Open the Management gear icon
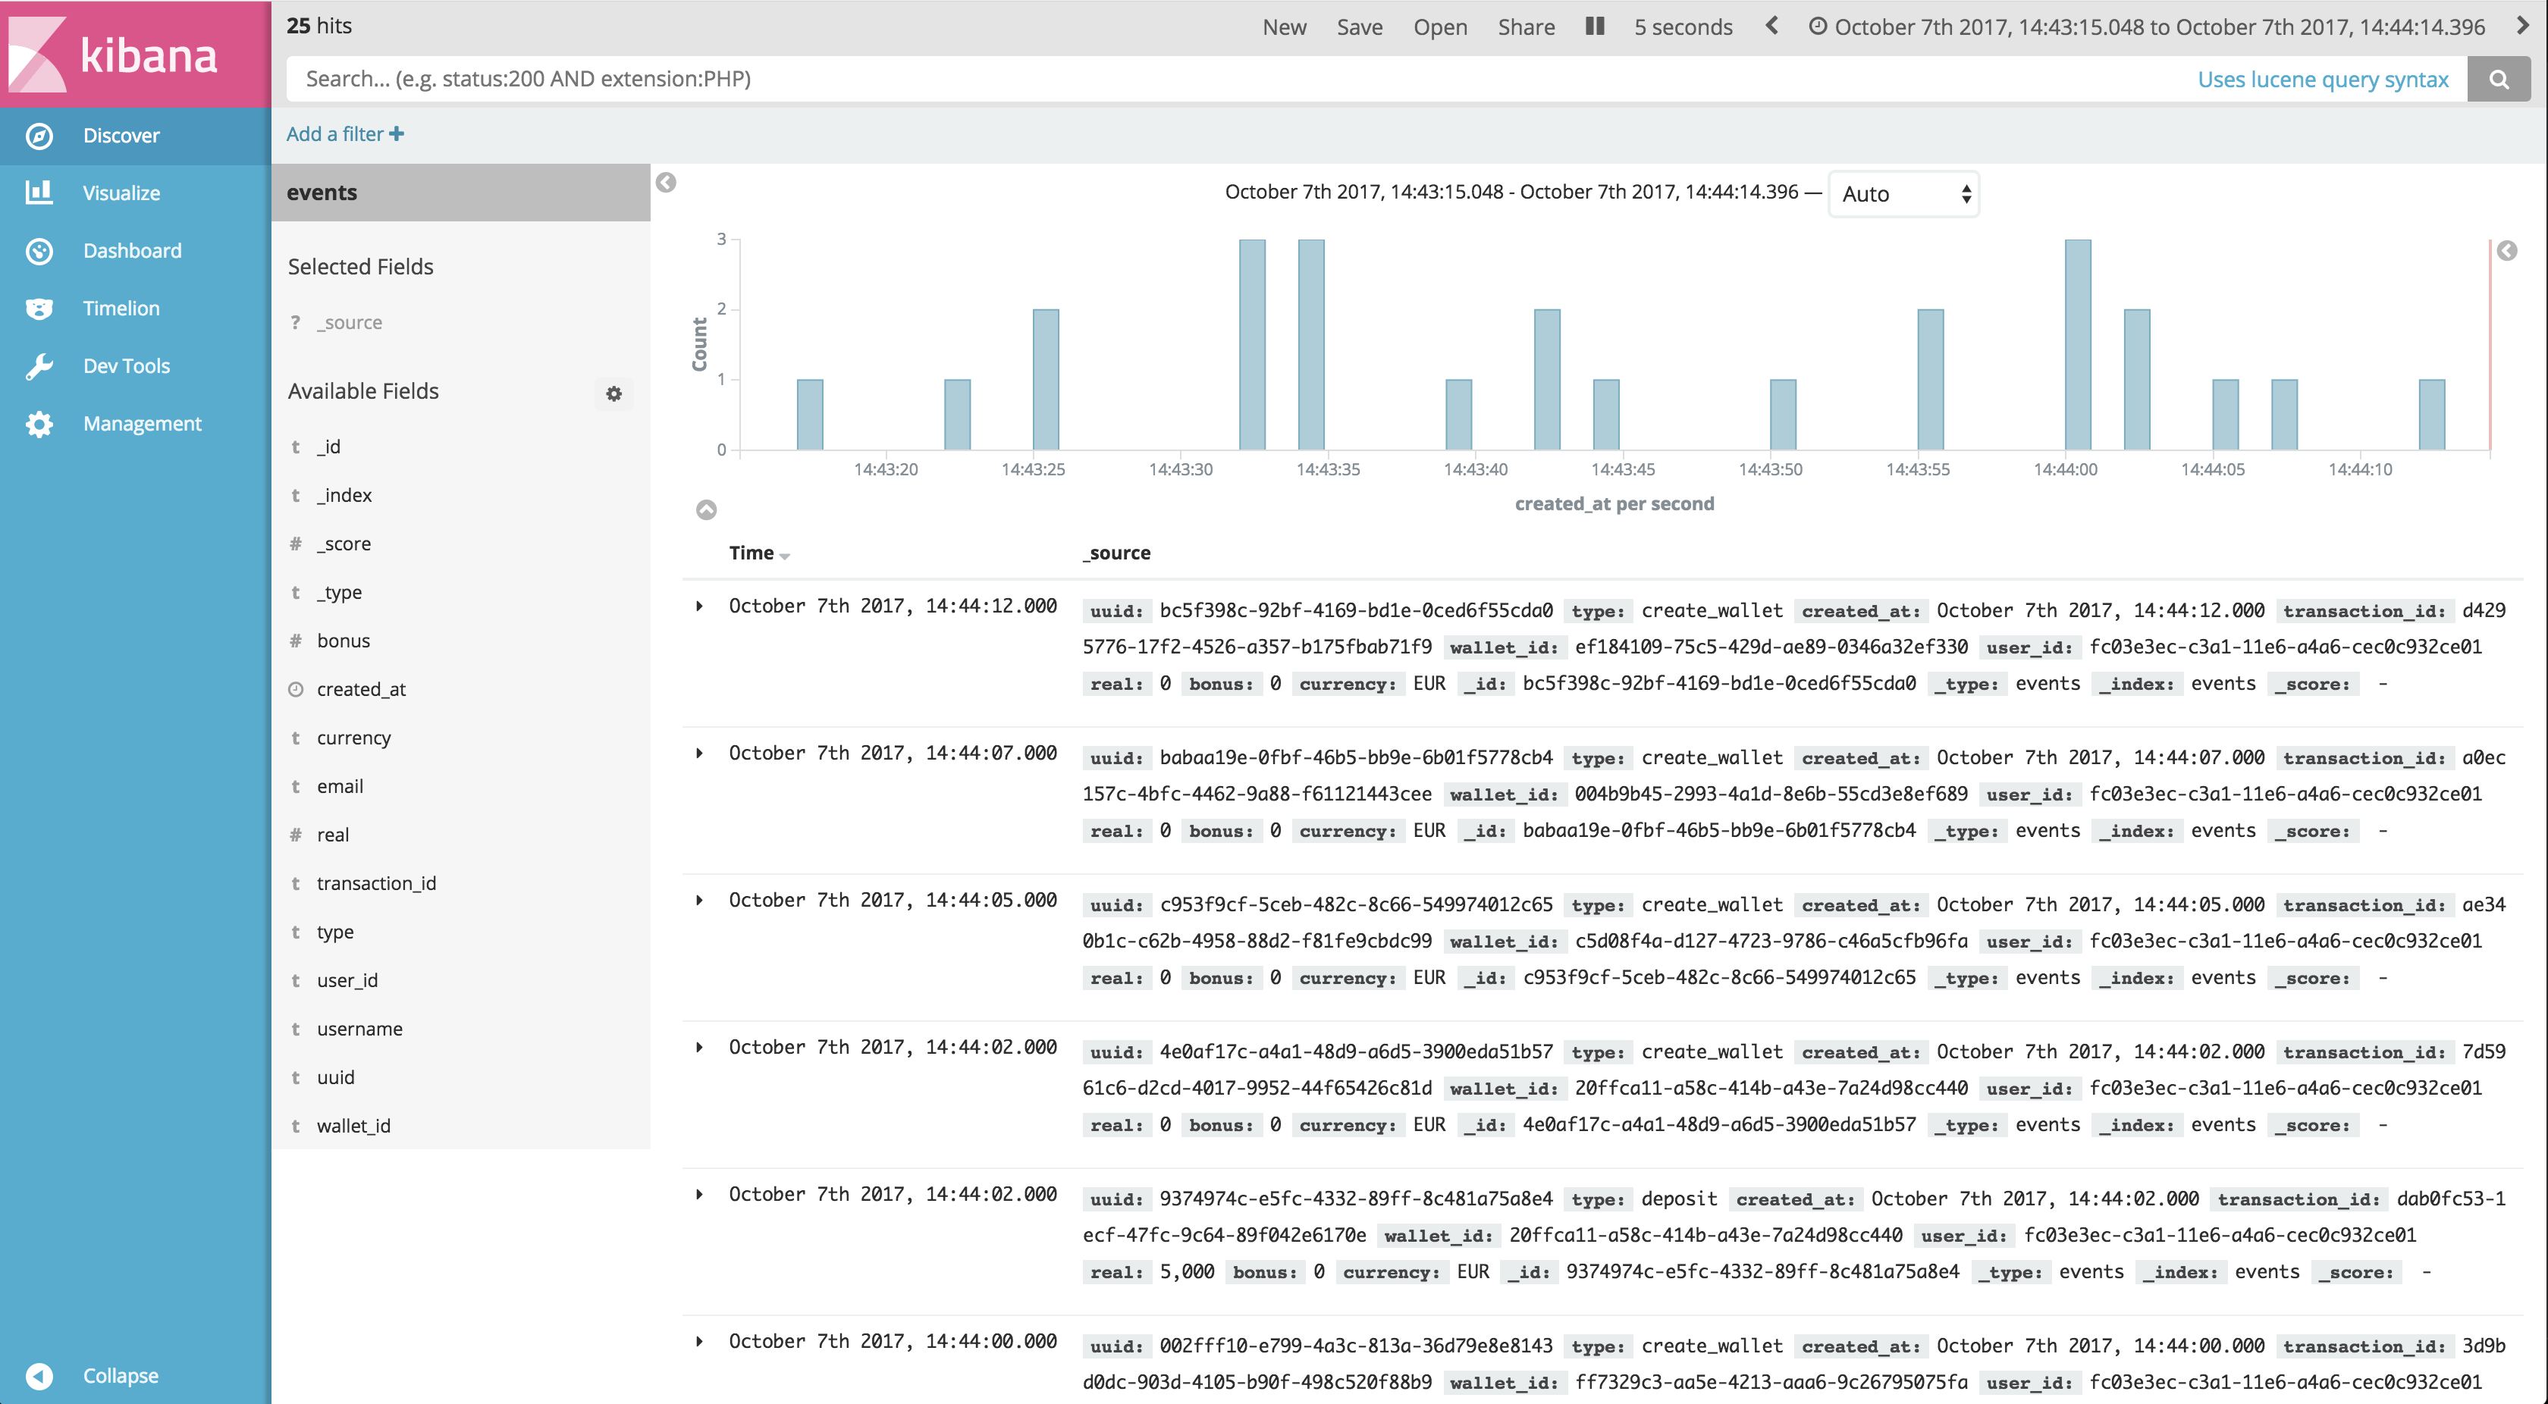Image resolution: width=2548 pixels, height=1404 pixels. [39, 425]
